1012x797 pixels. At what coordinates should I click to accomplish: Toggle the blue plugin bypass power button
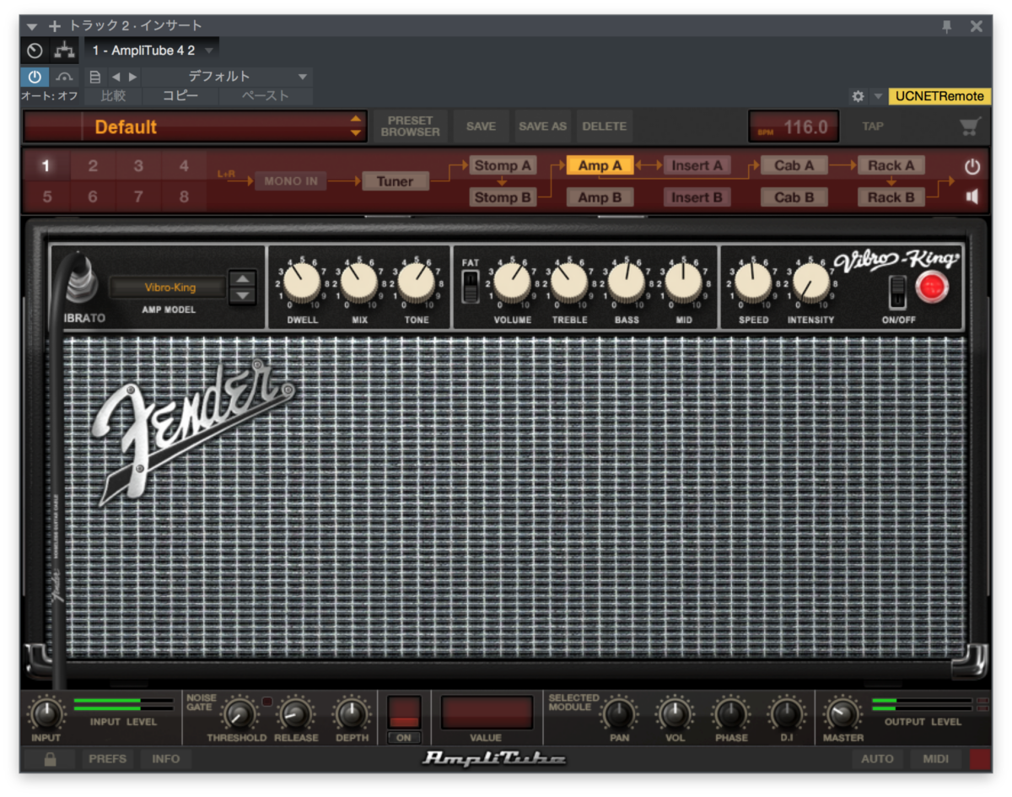[35, 77]
